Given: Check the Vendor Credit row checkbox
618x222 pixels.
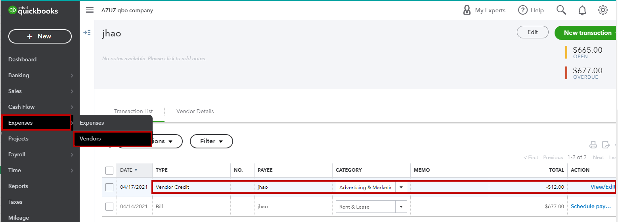Looking at the screenshot, I should click(x=109, y=187).
